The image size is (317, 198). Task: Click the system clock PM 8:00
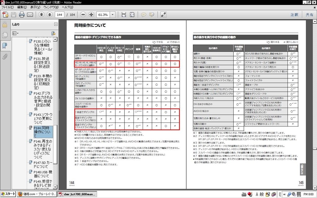(309, 194)
